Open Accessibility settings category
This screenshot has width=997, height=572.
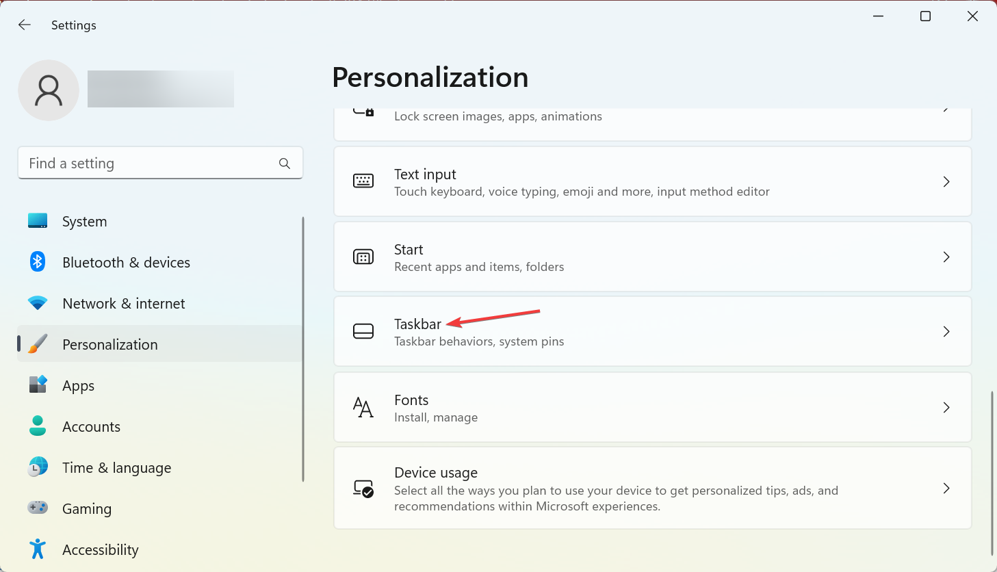point(159,549)
